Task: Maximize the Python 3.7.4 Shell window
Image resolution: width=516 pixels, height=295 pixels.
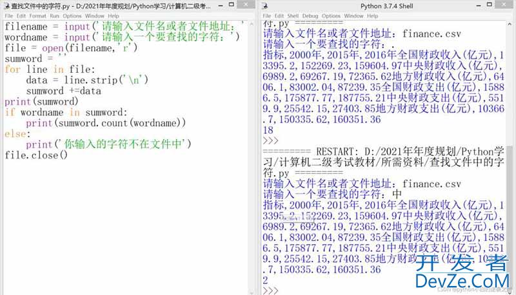Action: pos(490,5)
